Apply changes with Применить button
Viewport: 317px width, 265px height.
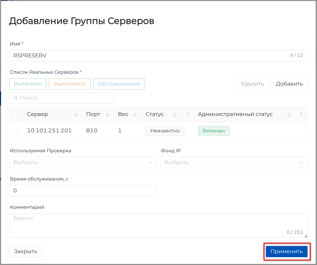[x=287, y=252]
